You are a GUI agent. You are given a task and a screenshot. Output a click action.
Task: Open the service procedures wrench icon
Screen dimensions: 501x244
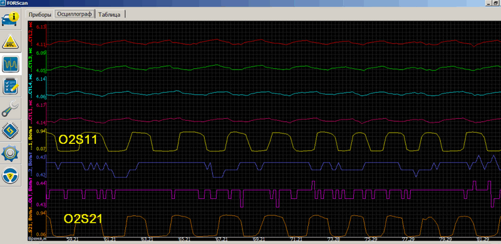(11, 109)
